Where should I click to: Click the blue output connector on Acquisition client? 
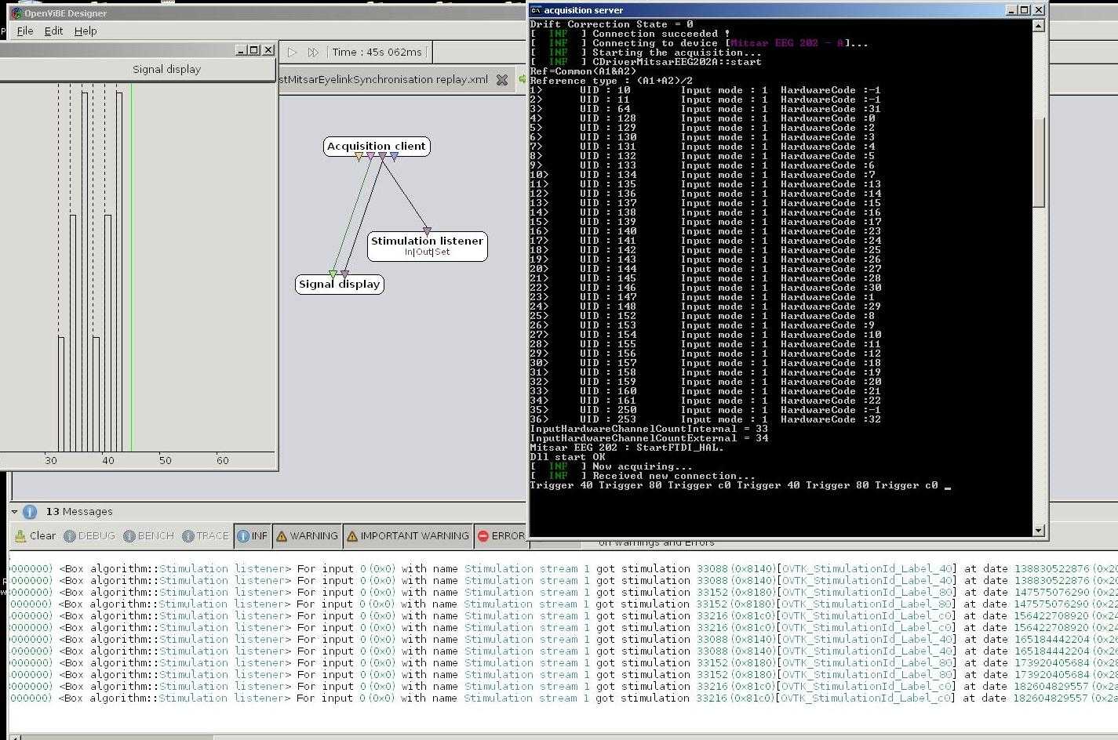395,157
